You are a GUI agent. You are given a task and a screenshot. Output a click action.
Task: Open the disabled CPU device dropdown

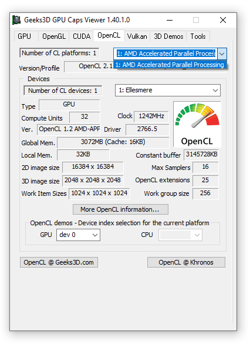point(180,235)
